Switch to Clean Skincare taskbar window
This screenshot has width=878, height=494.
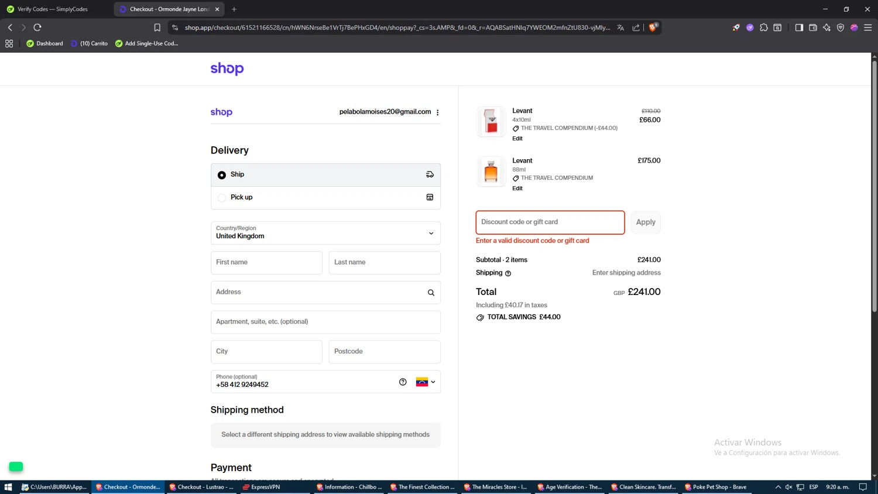point(643,487)
